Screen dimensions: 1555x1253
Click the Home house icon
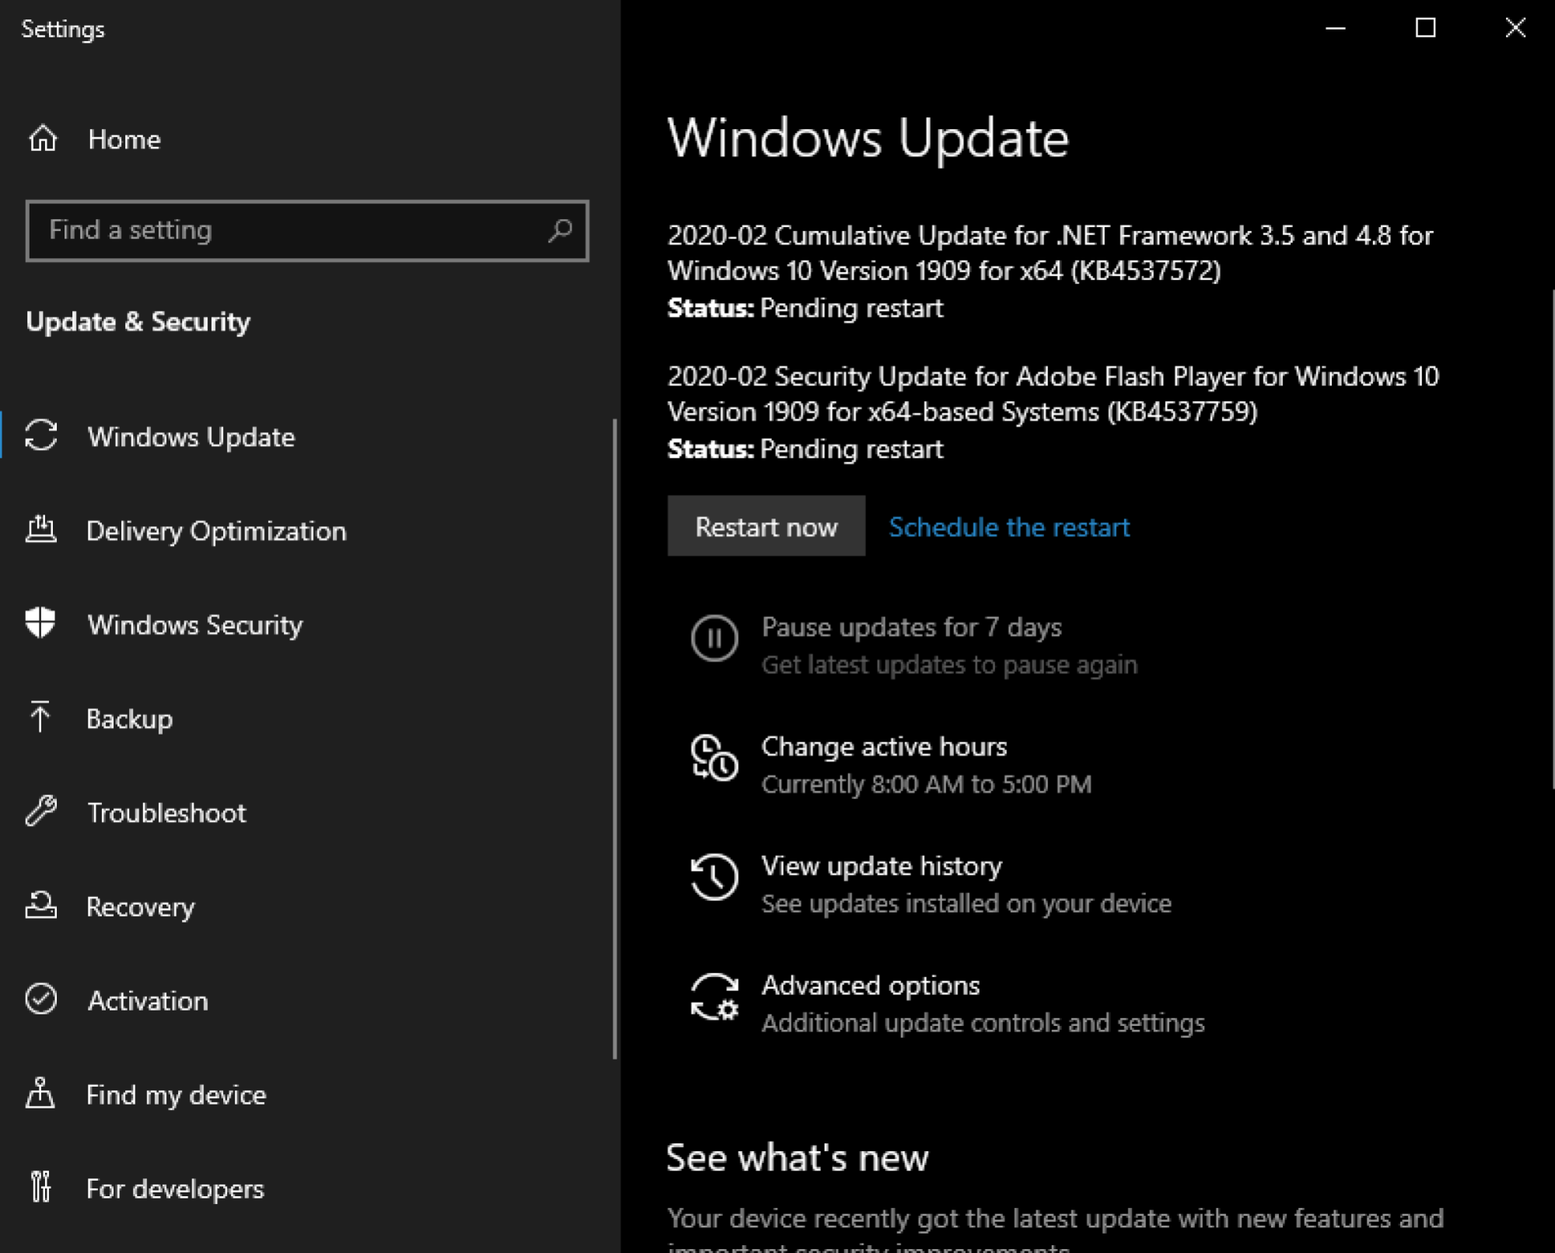click(x=43, y=139)
